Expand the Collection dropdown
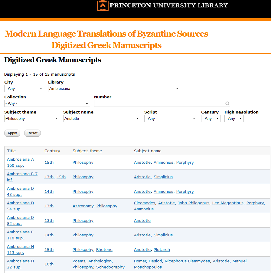The height and width of the screenshot is (273, 271). point(47,104)
